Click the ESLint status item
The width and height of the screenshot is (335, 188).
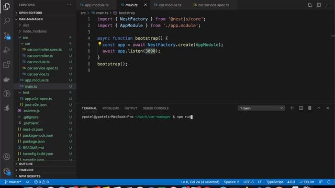coord(307,182)
